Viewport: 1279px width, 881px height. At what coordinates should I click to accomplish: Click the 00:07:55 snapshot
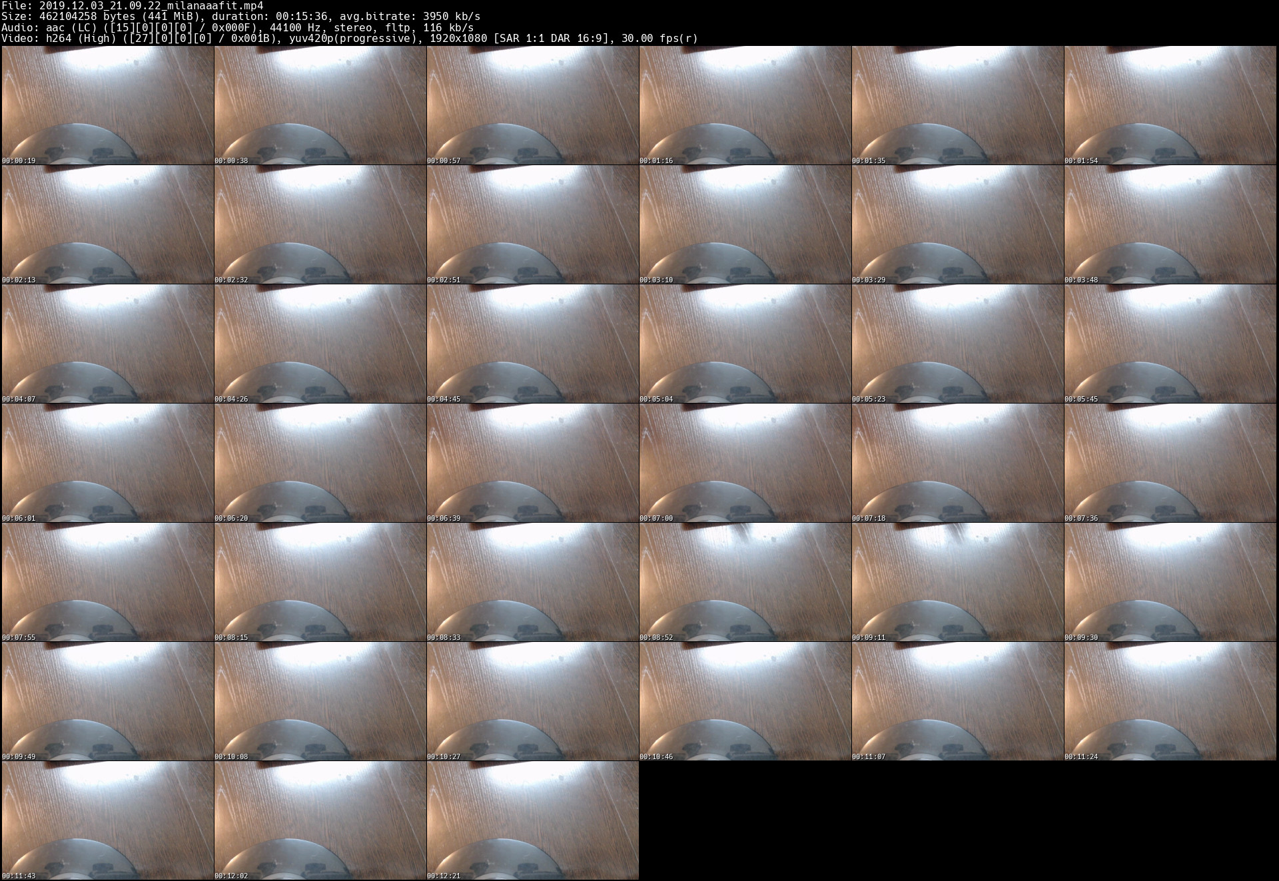107,582
